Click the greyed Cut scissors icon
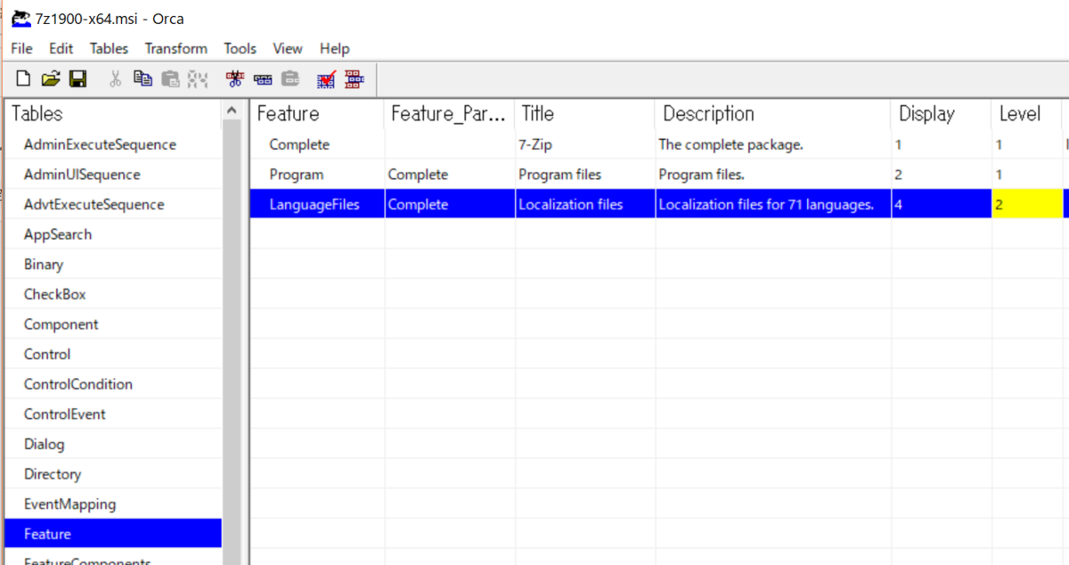The width and height of the screenshot is (1069, 565). point(115,79)
